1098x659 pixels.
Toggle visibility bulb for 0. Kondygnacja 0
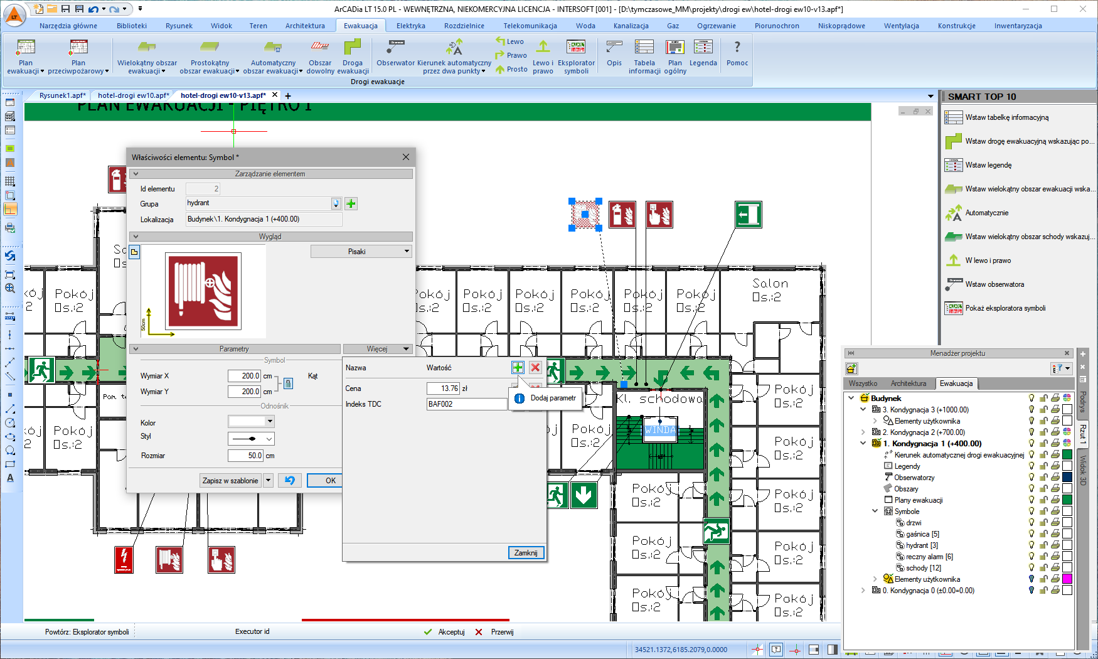[1031, 590]
